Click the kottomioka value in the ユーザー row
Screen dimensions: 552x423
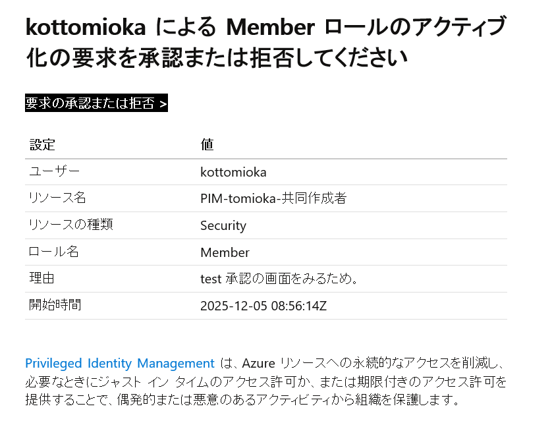pos(233,173)
